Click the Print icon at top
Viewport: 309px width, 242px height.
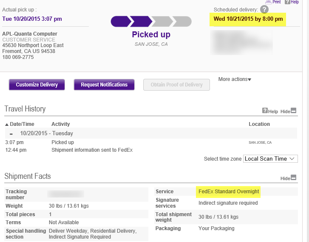[x=269, y=2]
